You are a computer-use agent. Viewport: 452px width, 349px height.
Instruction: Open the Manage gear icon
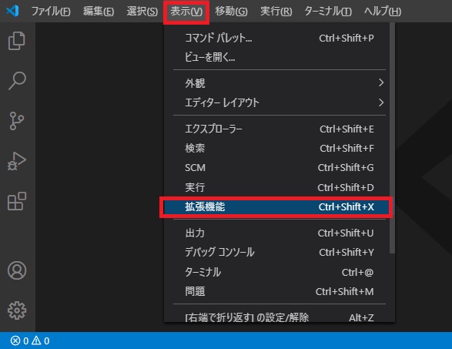click(17, 310)
